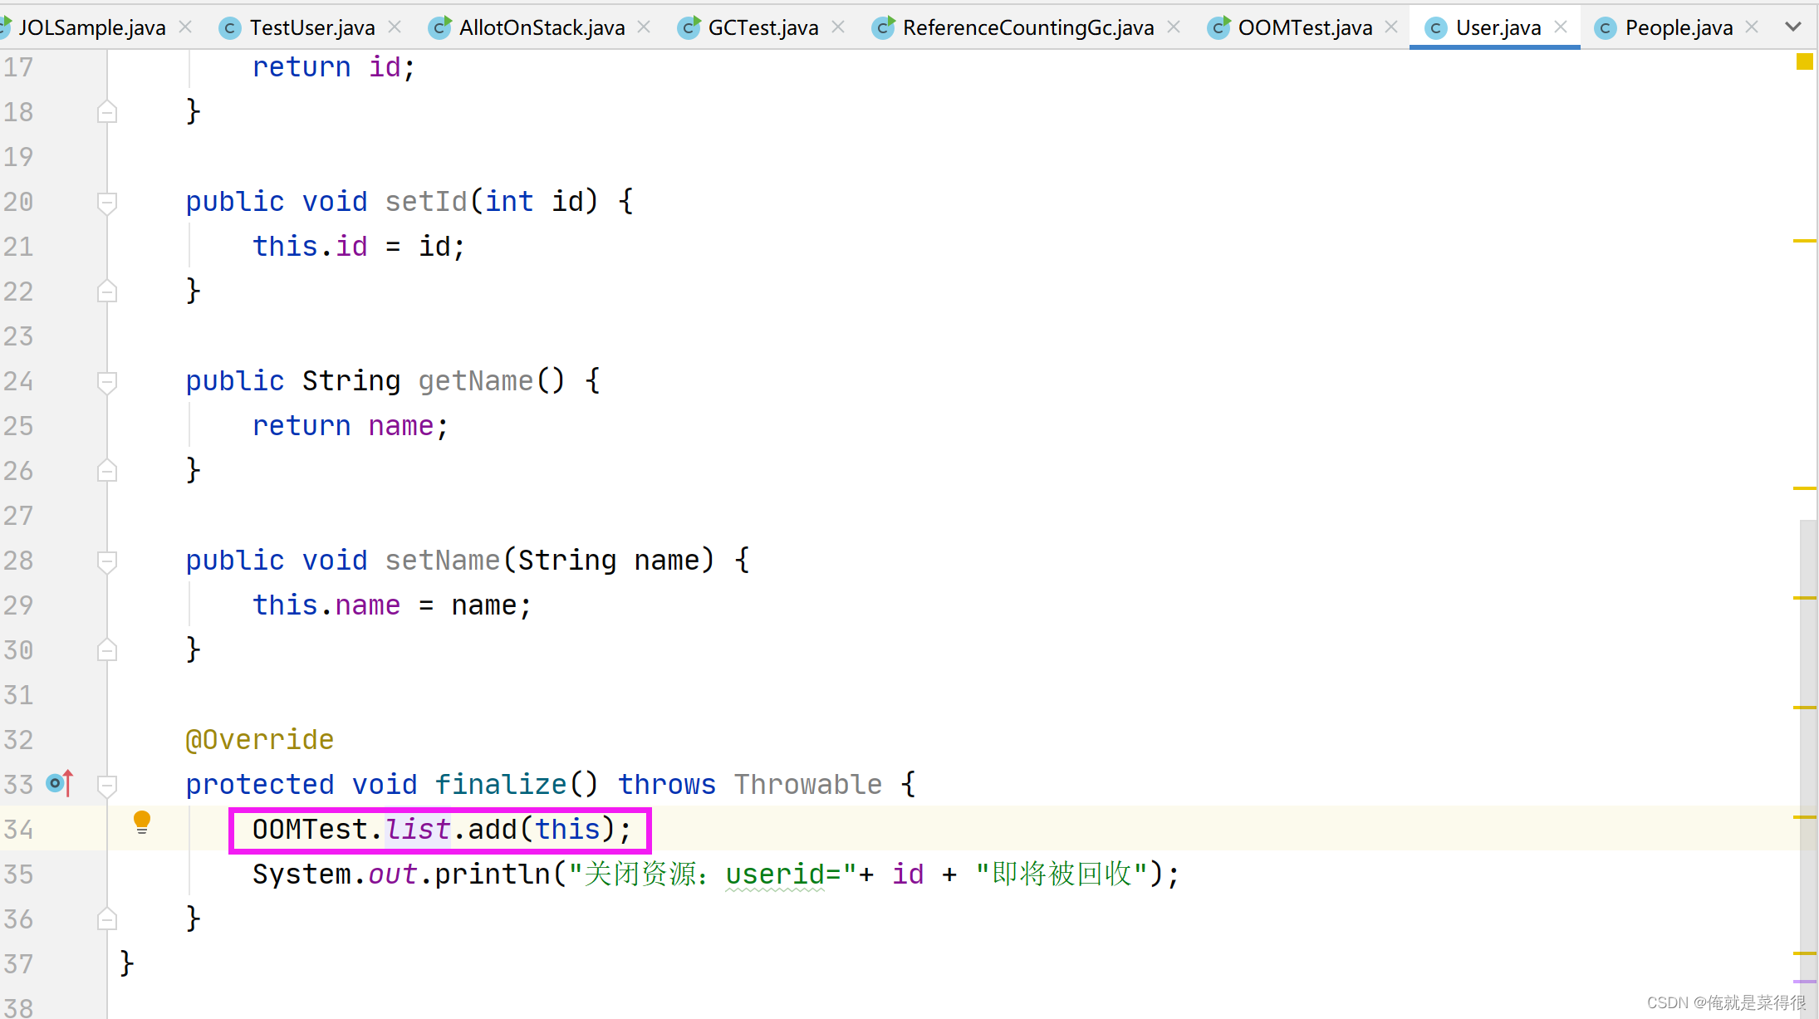Collapse the finalize method fold marker
Screen dimensions: 1819x1019
point(106,785)
